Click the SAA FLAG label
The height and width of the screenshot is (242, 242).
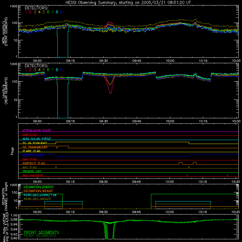click(30, 159)
